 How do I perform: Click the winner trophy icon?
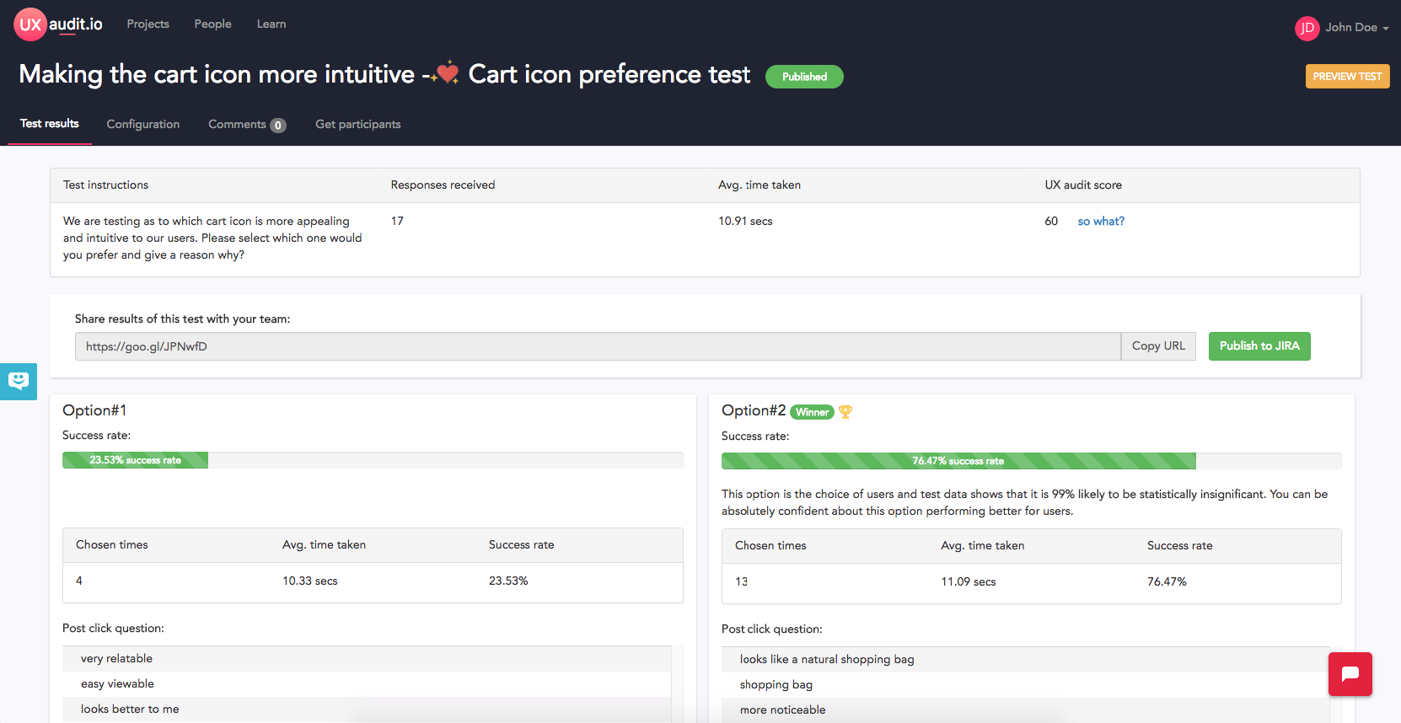(x=845, y=412)
